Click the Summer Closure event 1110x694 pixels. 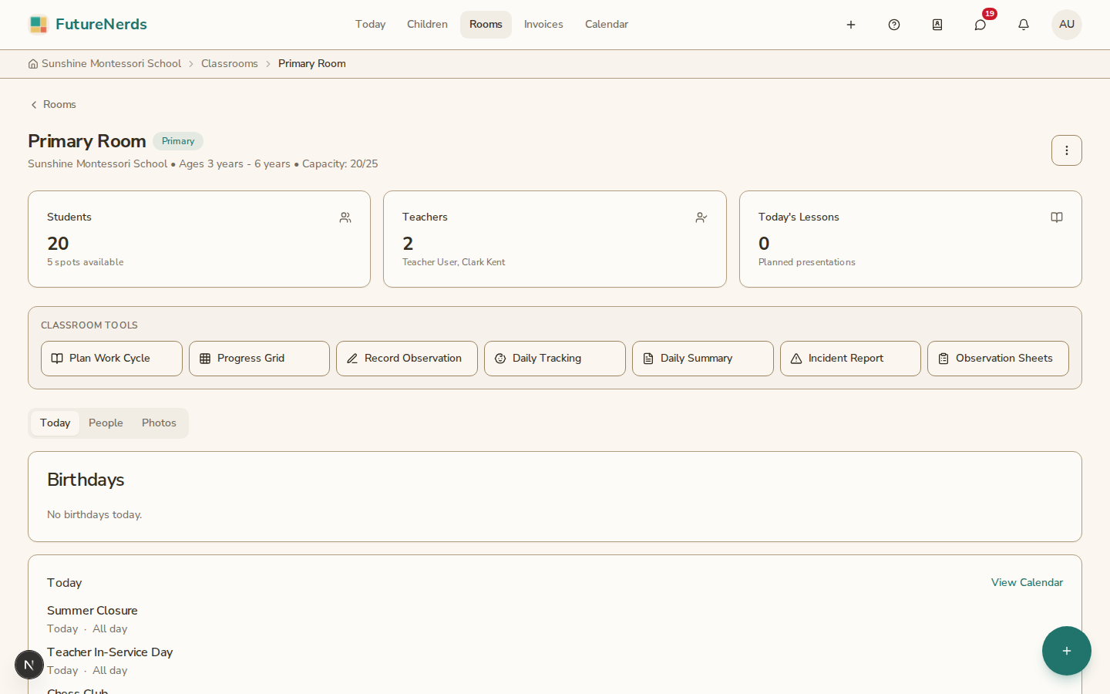(92, 611)
